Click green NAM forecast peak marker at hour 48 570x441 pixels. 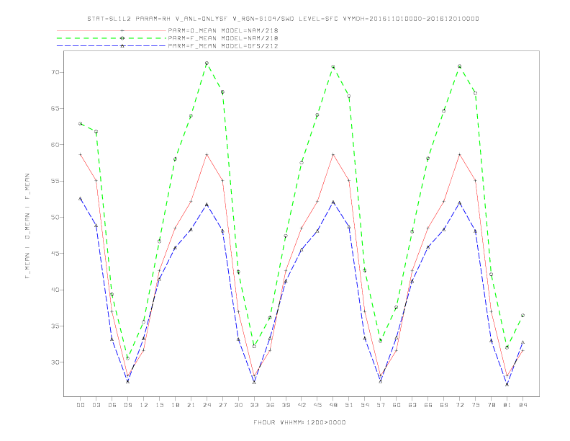(x=333, y=66)
